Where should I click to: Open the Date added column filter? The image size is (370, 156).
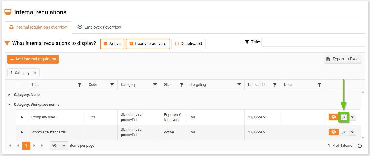coord(275,85)
